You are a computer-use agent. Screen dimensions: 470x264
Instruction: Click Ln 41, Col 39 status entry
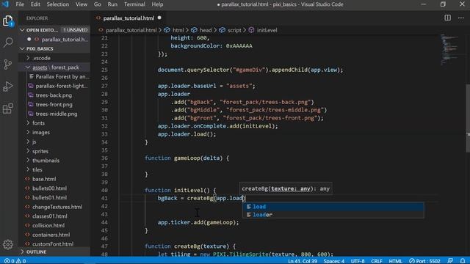tap(303, 261)
